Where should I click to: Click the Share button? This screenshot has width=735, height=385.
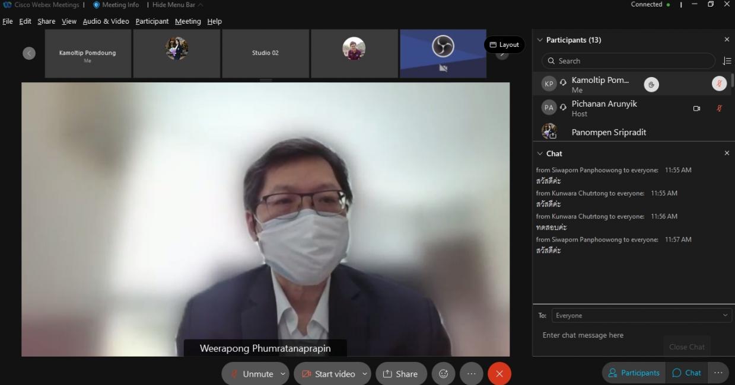click(400, 374)
